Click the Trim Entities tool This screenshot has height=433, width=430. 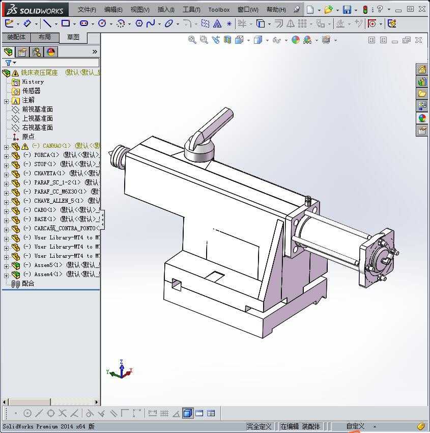point(242,23)
